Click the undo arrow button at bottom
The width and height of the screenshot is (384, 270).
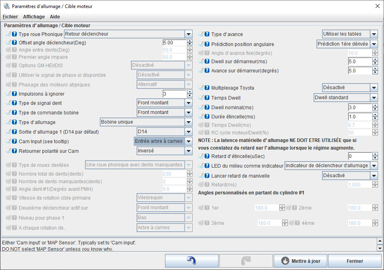click(x=191, y=261)
